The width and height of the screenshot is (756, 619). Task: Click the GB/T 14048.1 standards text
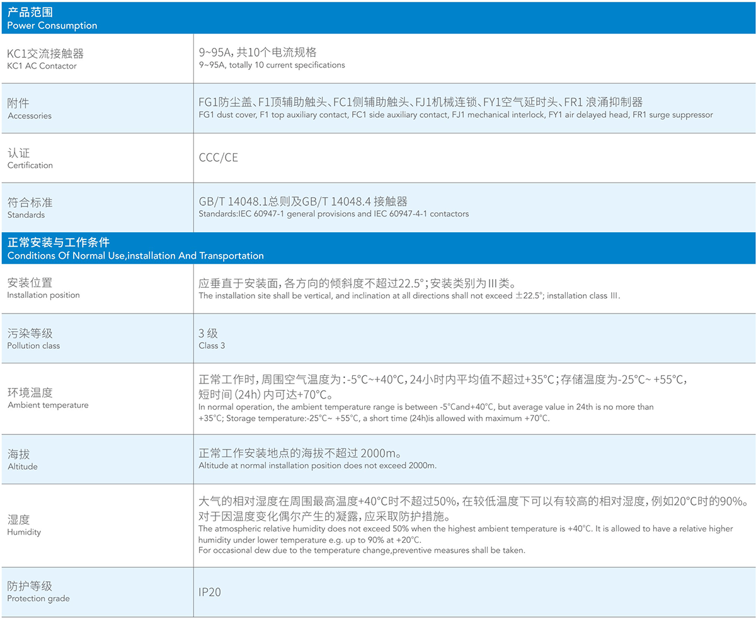[303, 207]
